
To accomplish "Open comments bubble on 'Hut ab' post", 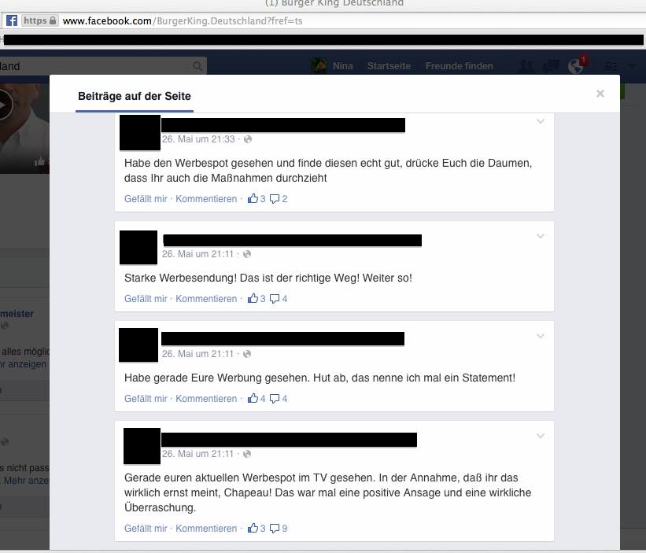I will click(x=275, y=399).
